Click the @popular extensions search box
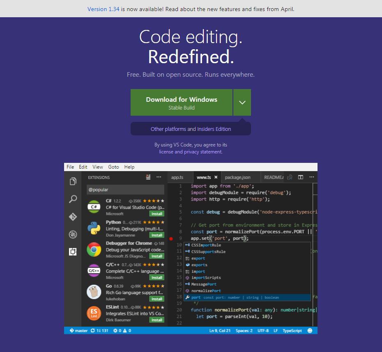Screen dimensions: 382x352 [125, 190]
